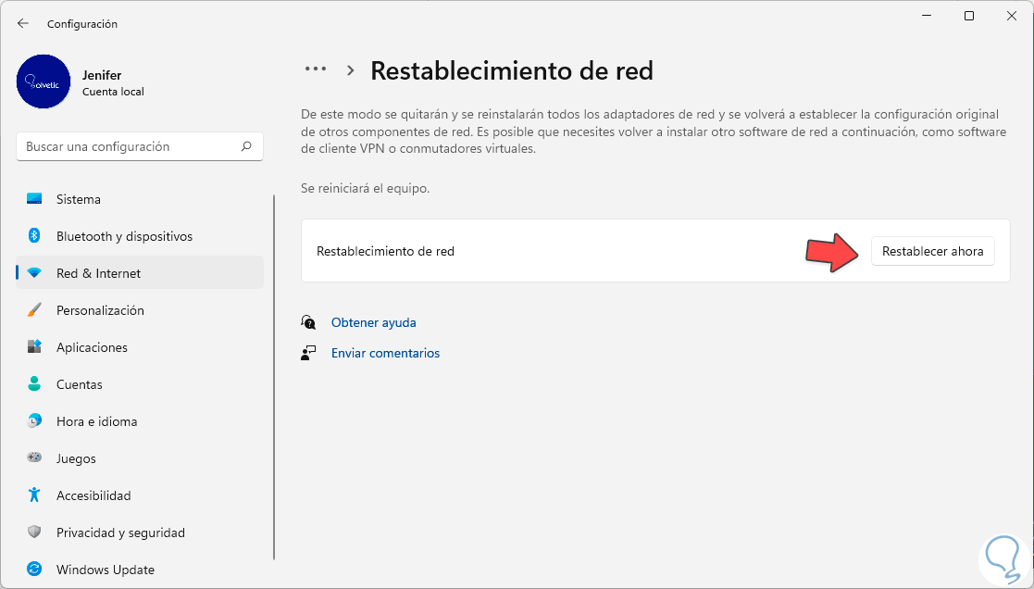Go back with the arrow button
Image resolution: width=1034 pixels, height=589 pixels.
[x=23, y=23]
